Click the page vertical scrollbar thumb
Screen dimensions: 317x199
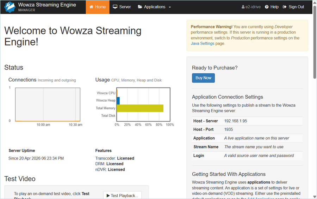(315, 42)
